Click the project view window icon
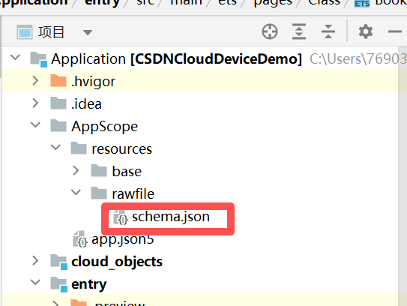The height and width of the screenshot is (306, 407). tap(25, 32)
